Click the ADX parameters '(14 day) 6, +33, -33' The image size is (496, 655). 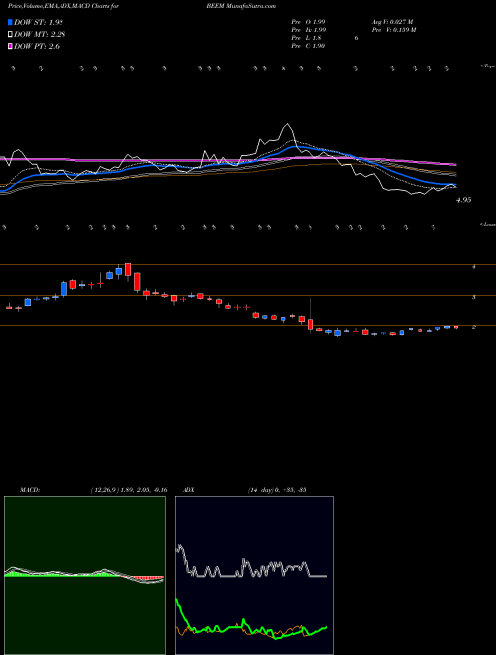coord(276,490)
